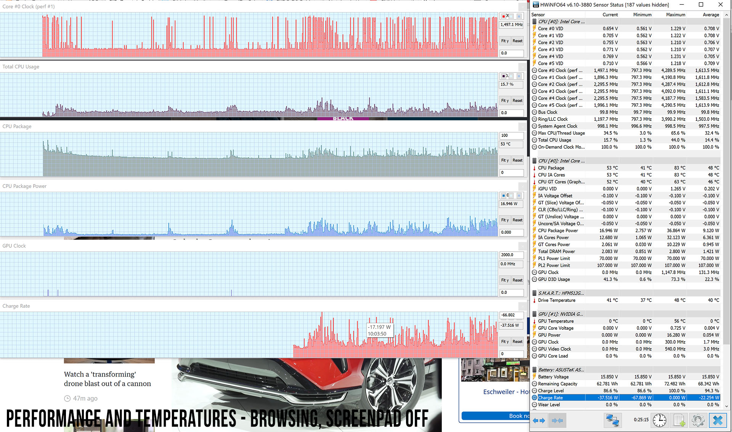Click 'Reset' in the CPU Package graph
Viewport: 732px width, 432px height.
517,161
